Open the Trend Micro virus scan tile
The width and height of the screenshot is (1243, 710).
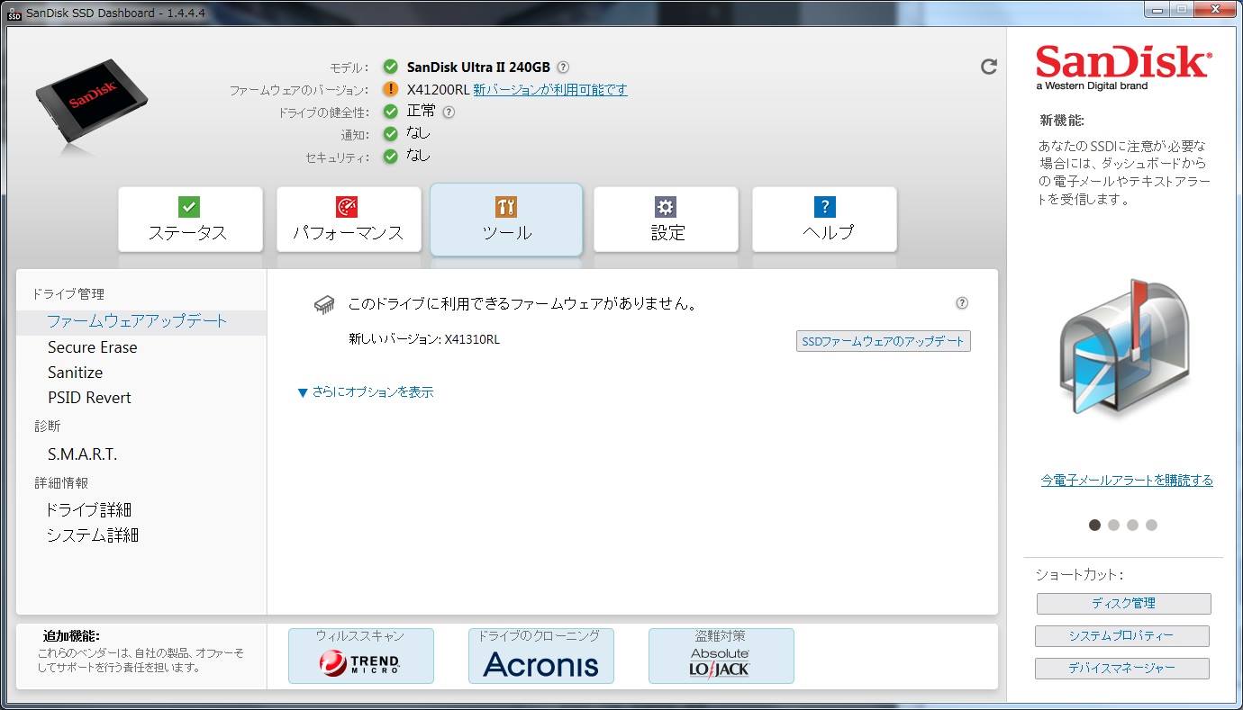(361, 656)
